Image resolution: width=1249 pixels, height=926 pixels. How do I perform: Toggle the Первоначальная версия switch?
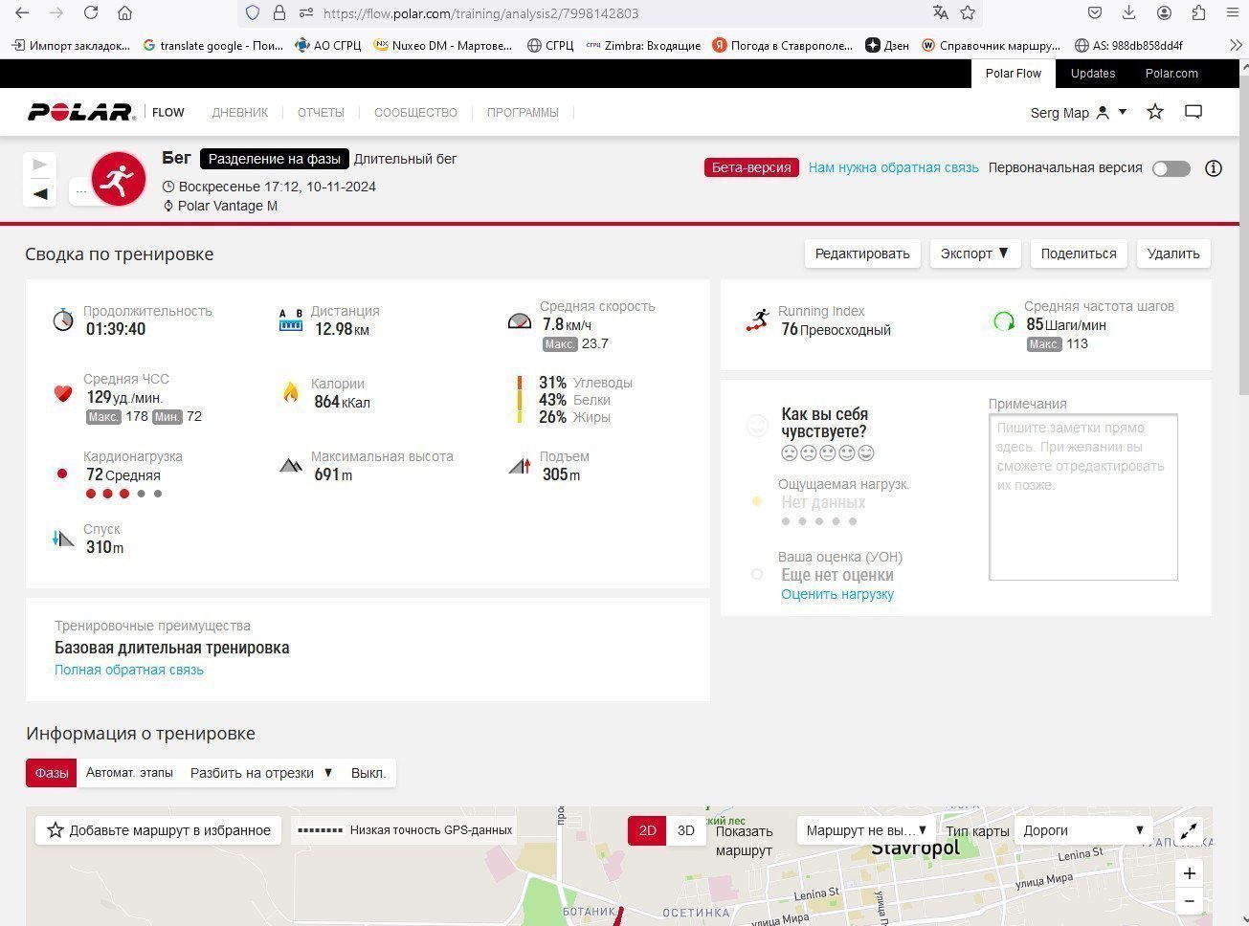1171,168
